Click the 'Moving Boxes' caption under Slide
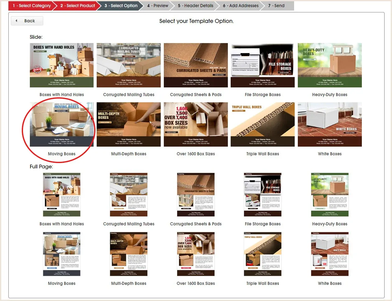This screenshot has width=392, height=301. 62,154
